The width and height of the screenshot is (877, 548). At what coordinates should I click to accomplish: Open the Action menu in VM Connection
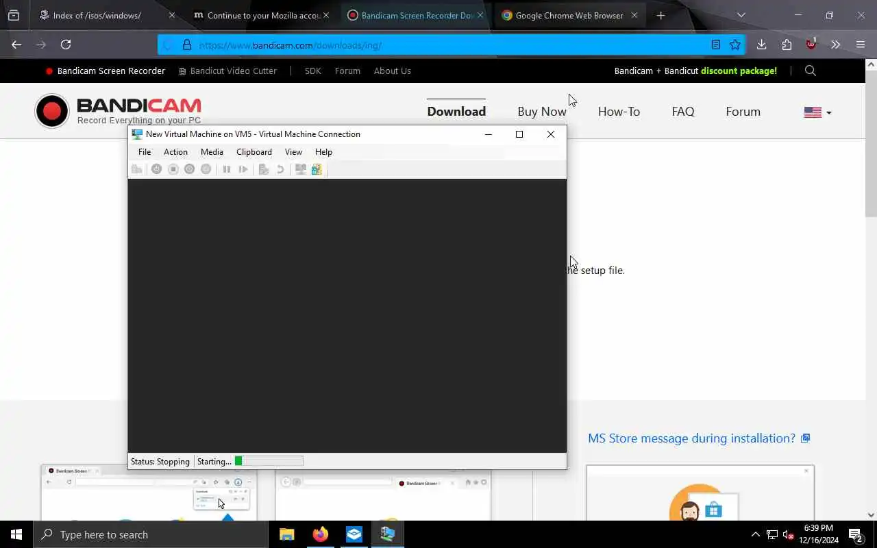pos(175,152)
